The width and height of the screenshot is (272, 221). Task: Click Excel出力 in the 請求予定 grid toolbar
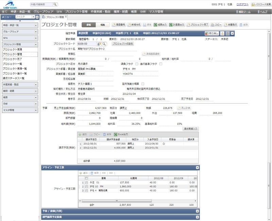click(x=121, y=134)
